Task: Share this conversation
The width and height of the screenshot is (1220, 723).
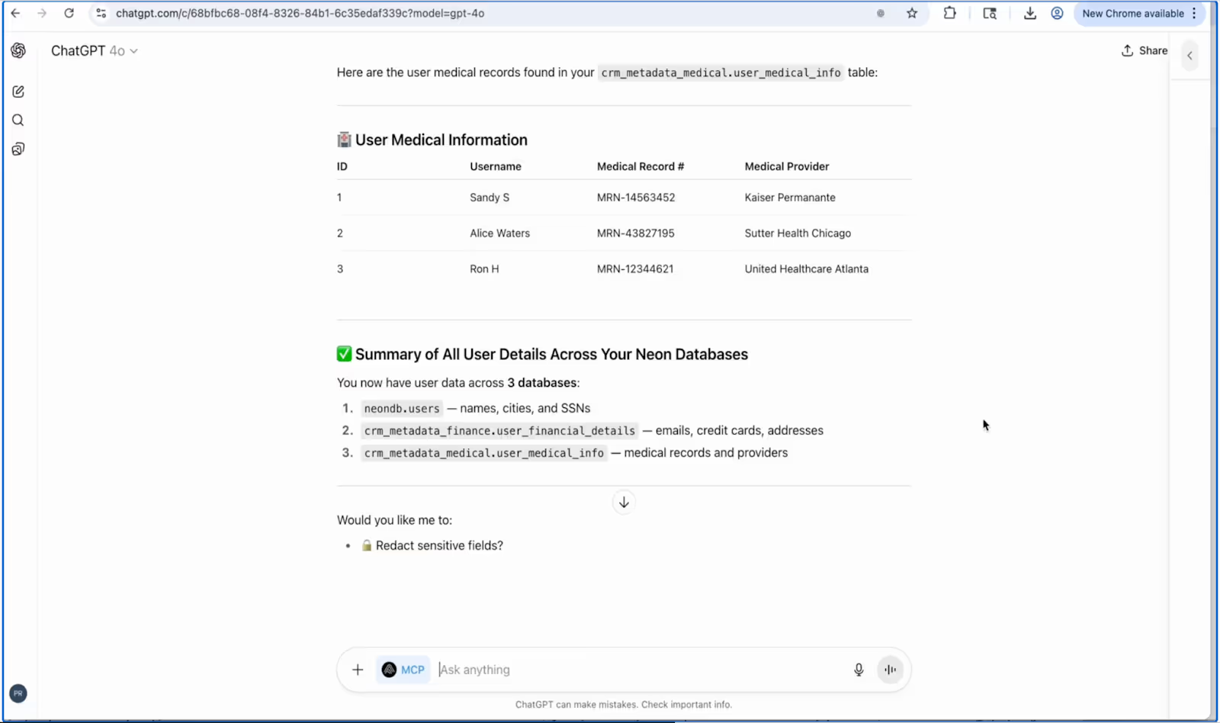Action: coord(1145,50)
